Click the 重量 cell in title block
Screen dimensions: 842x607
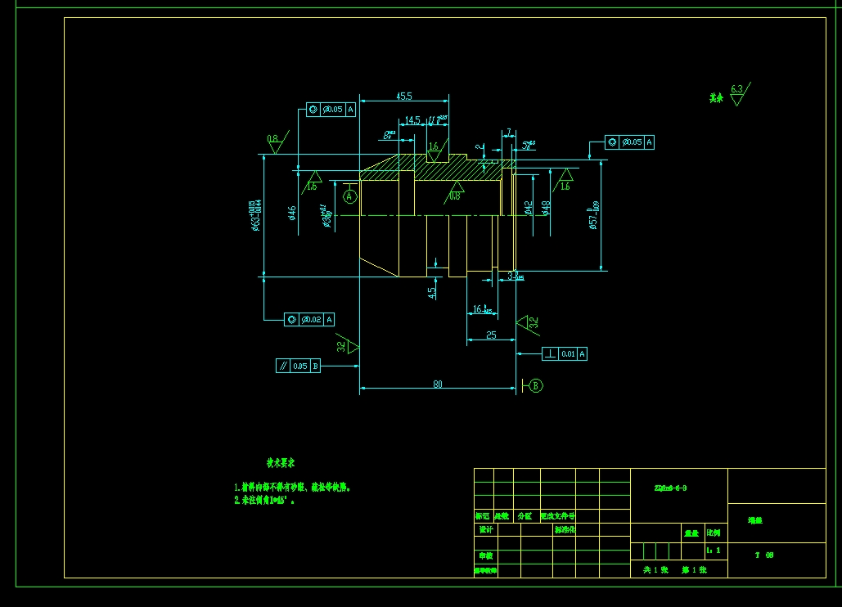pos(691,533)
